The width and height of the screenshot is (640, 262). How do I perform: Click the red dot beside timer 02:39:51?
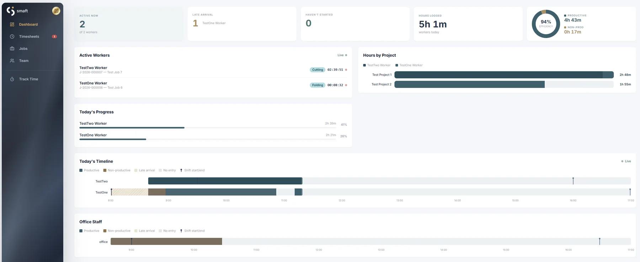click(x=346, y=70)
